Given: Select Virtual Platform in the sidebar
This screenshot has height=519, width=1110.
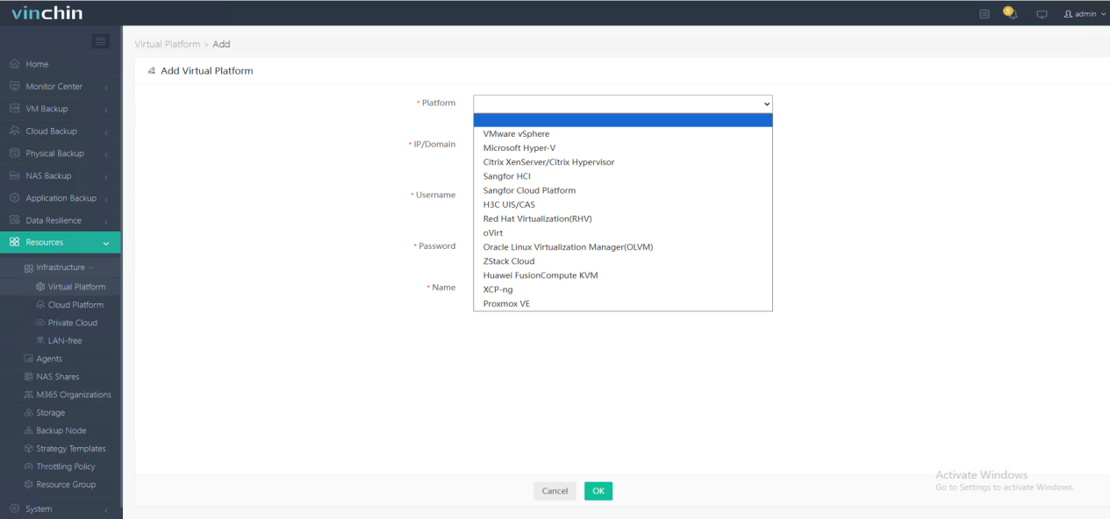Looking at the screenshot, I should (61, 287).
